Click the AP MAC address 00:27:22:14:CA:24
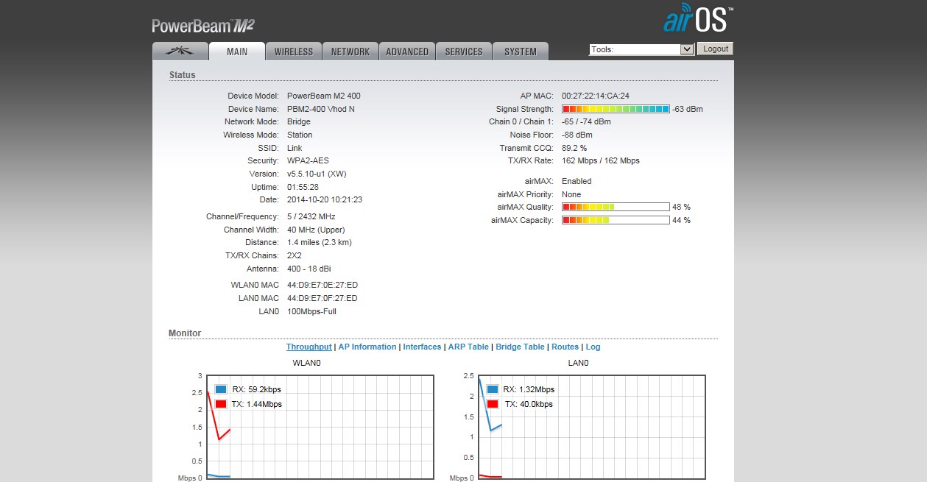Viewport: 927px width, 482px height. click(596, 96)
